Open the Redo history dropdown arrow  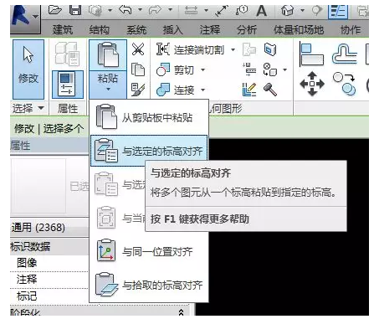tap(171, 10)
